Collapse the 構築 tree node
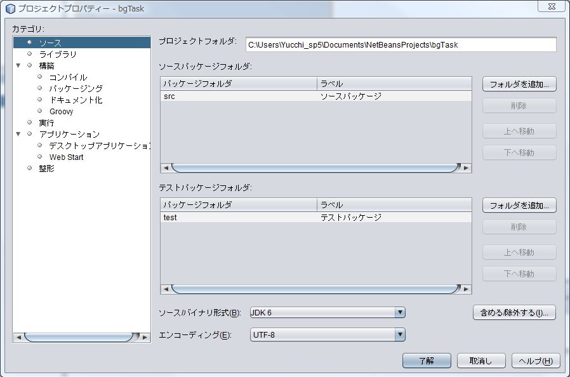This screenshot has width=570, height=377. 18,65
